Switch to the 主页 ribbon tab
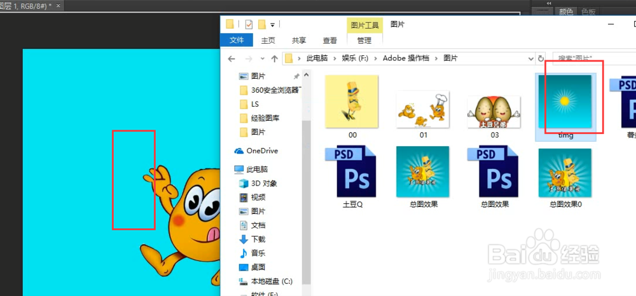Viewport: 636px width, 296px height. 268,41
